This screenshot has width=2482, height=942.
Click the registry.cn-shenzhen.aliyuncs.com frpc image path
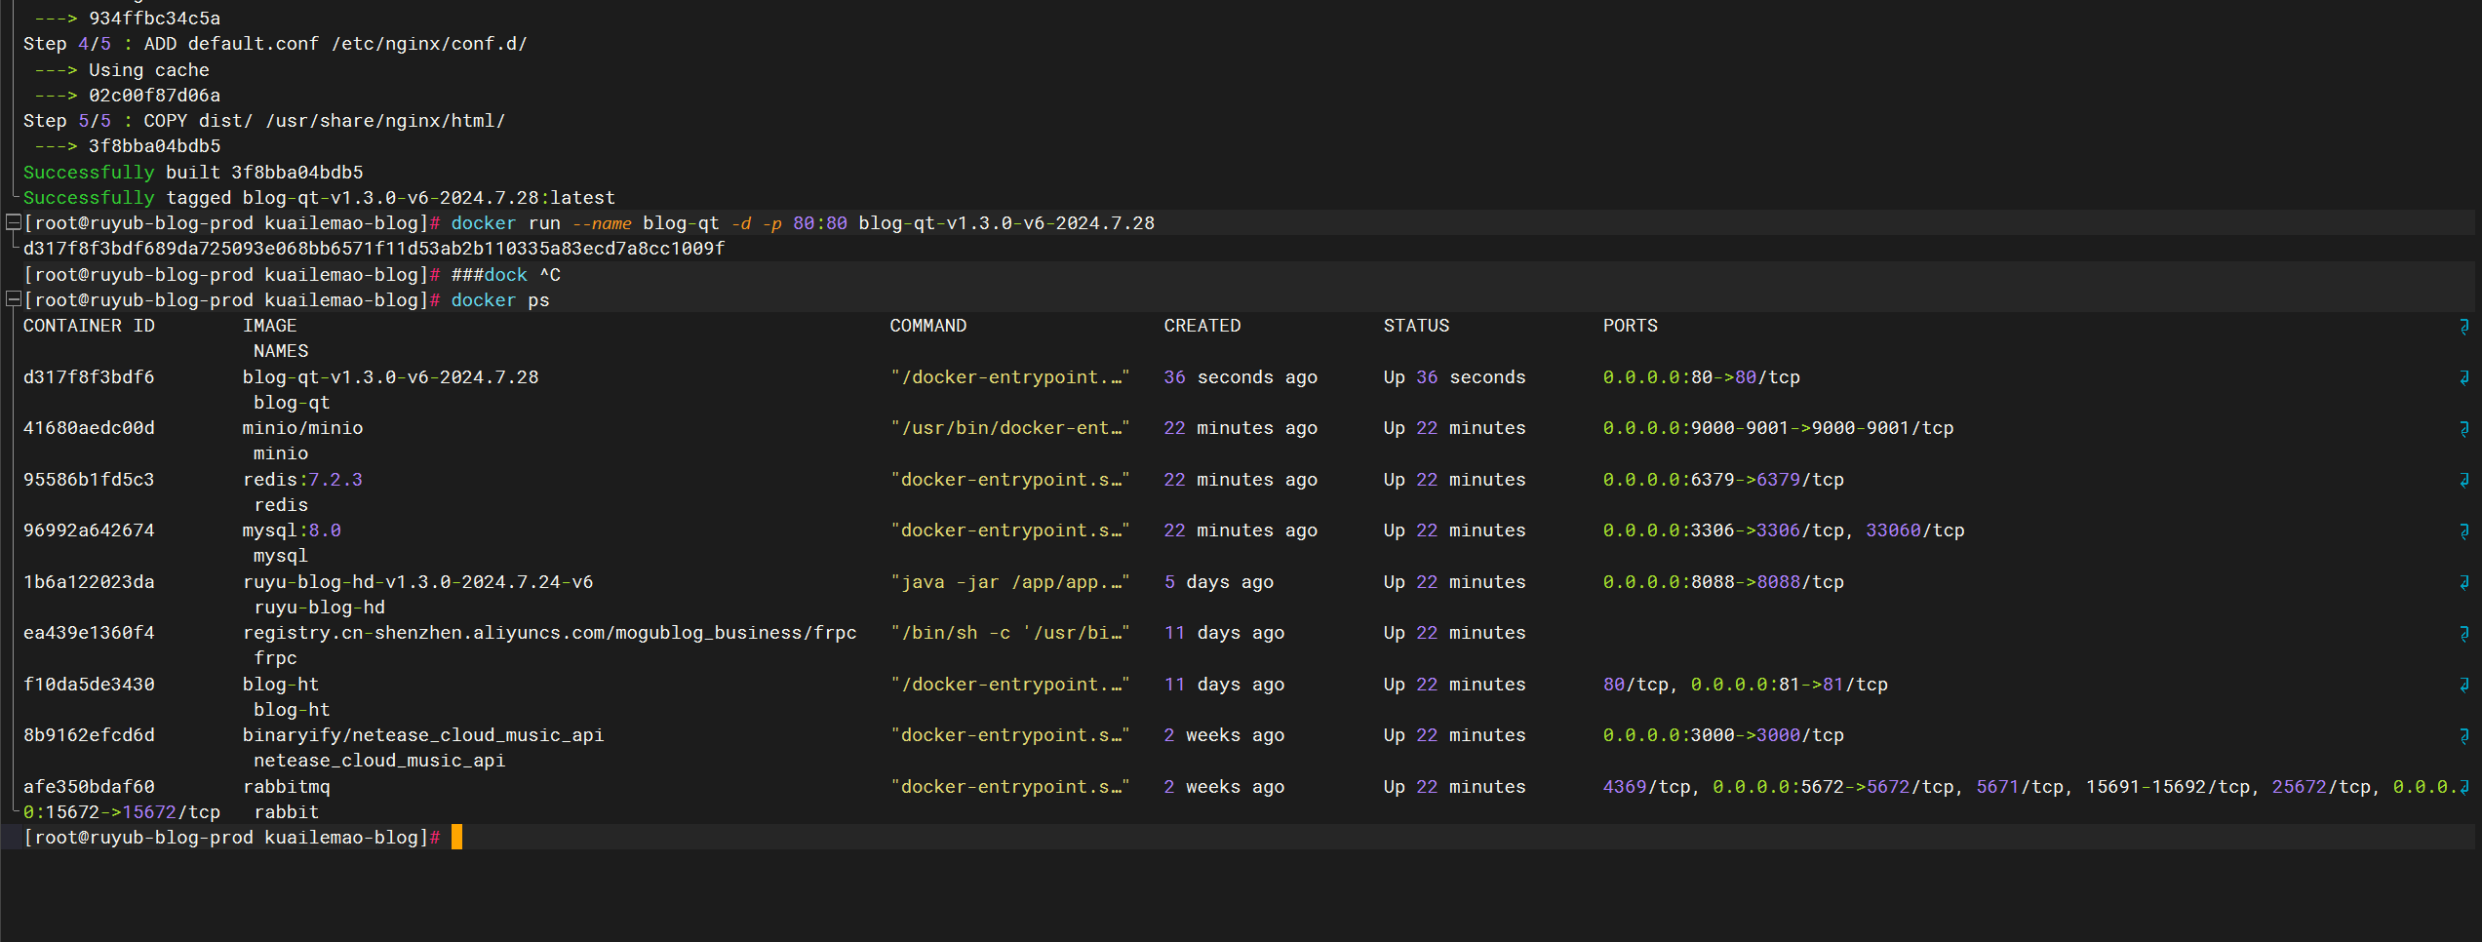(x=550, y=633)
